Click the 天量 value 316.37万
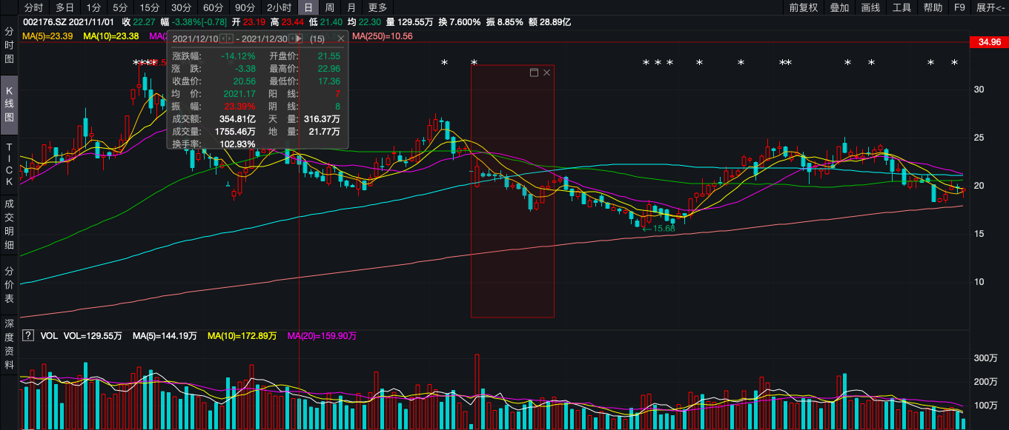Image resolution: width=1009 pixels, height=430 pixels. point(322,118)
